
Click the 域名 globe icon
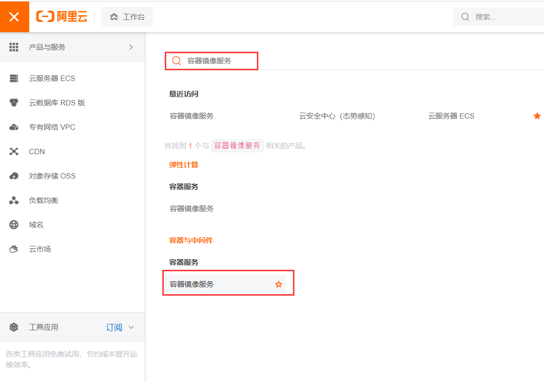[14, 225]
